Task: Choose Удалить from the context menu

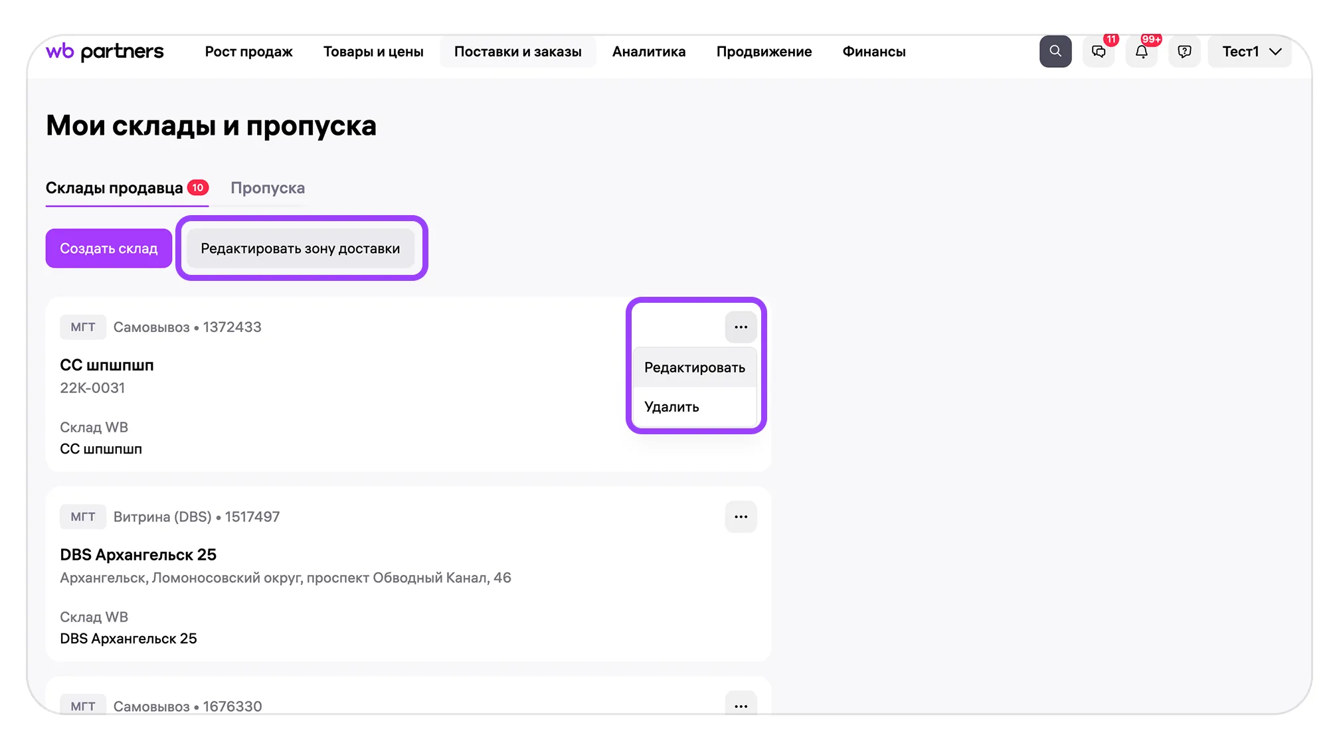Action: (671, 406)
